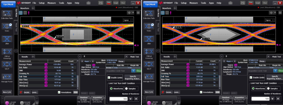This screenshot has height=105, width=283.
Task: Collapse side toolbar chevron in right window
Action: 158,51
